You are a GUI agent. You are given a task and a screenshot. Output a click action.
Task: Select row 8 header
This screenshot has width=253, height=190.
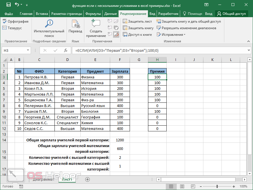(x=4, y=106)
